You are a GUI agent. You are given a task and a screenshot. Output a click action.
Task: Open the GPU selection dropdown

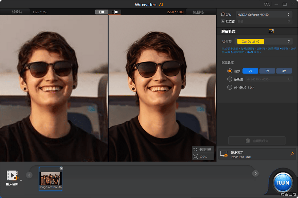263,15
